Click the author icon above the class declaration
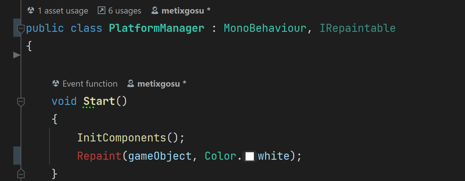 (x=155, y=11)
